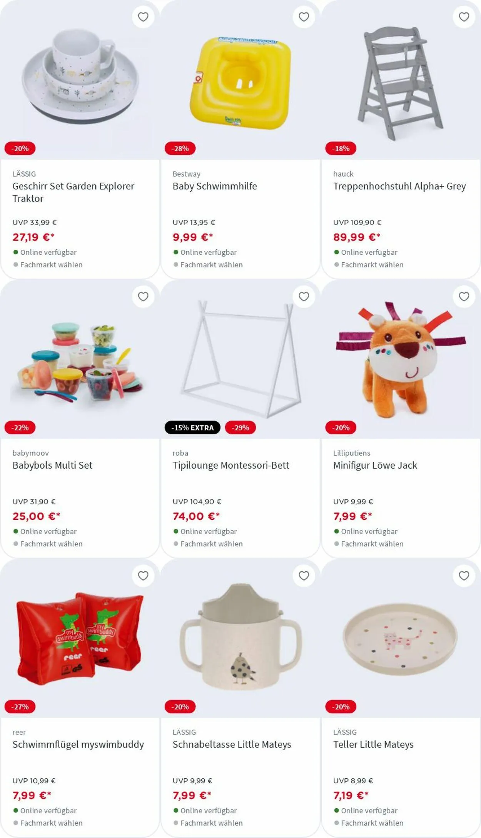Click Fachmarkt wählen under Teller Little Mateys

372,823
